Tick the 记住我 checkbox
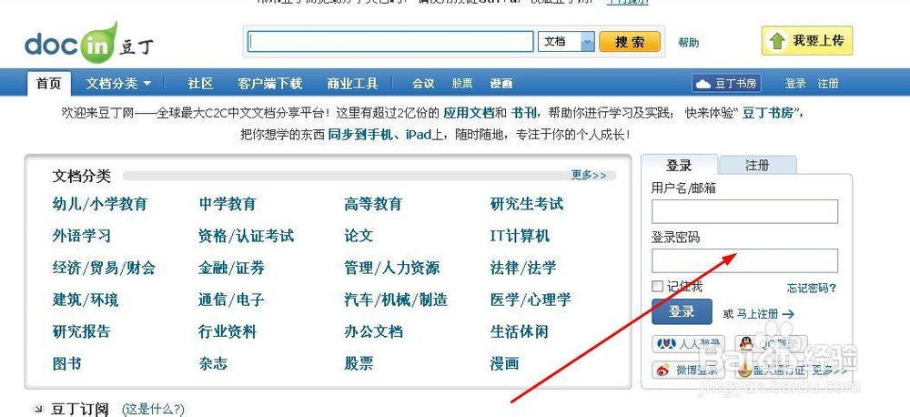The height and width of the screenshot is (417, 910). tap(658, 286)
